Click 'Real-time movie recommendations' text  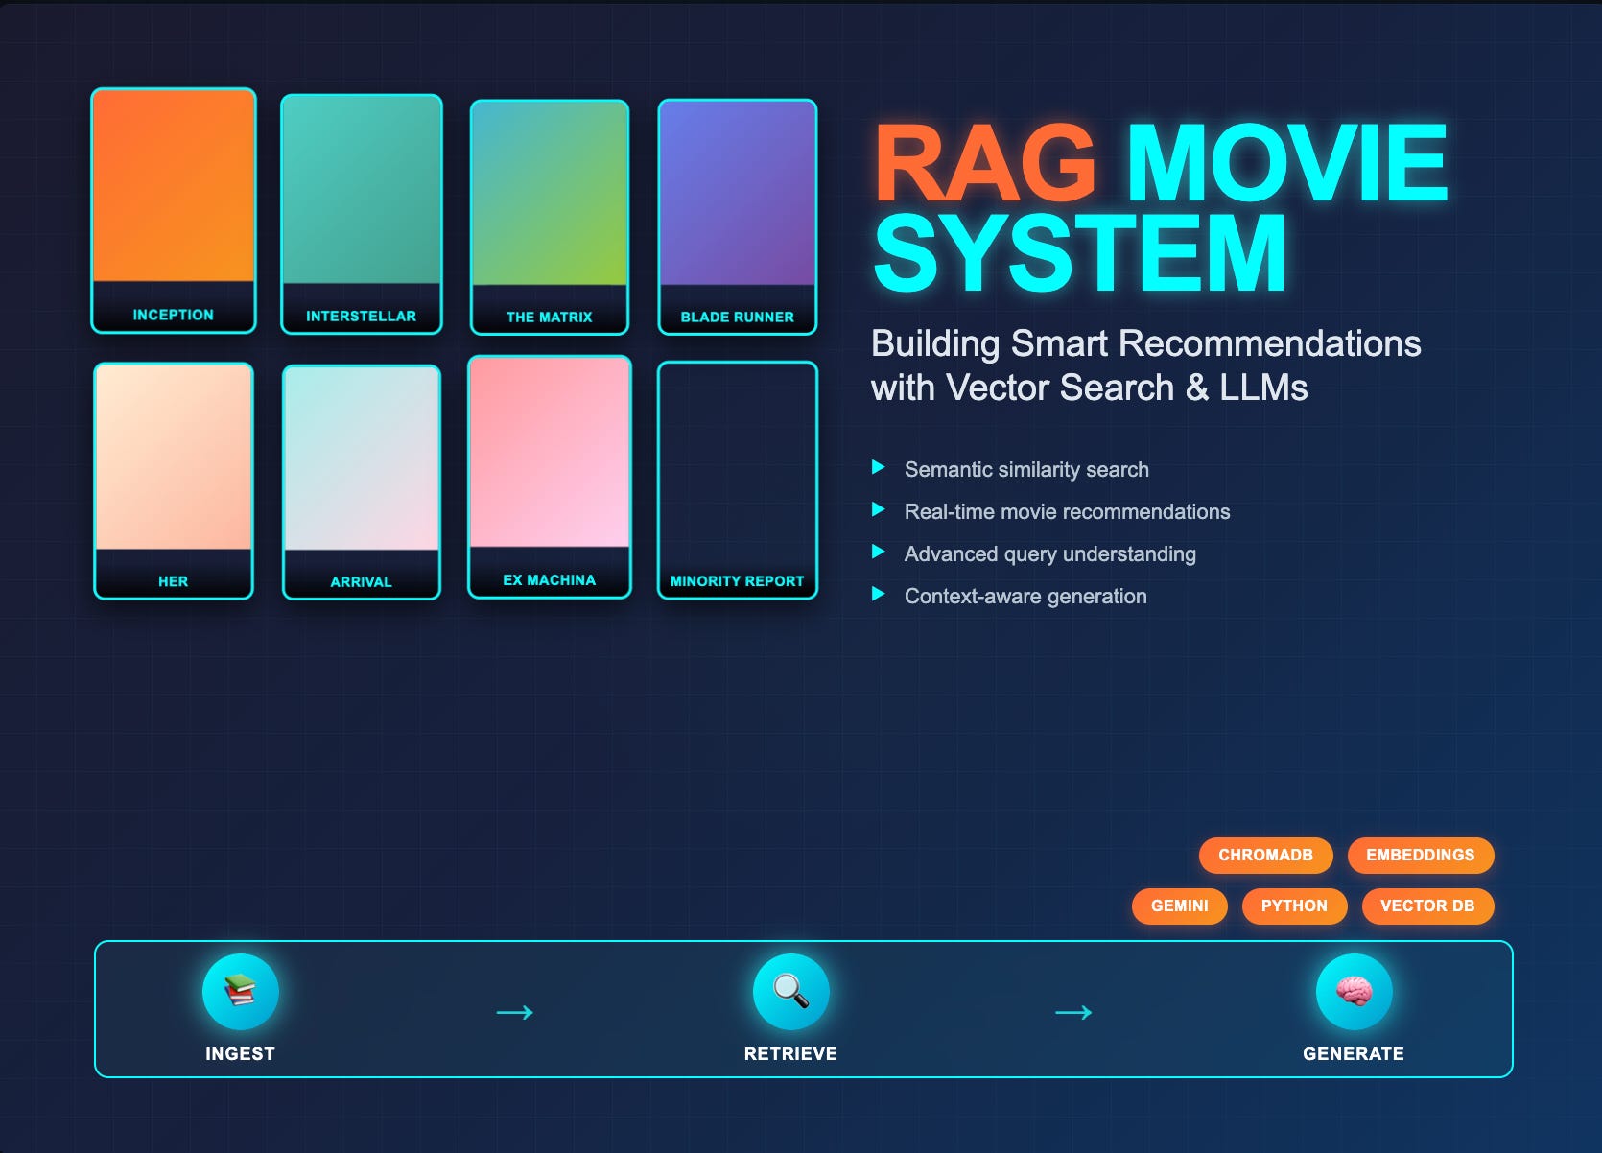pos(1067,511)
